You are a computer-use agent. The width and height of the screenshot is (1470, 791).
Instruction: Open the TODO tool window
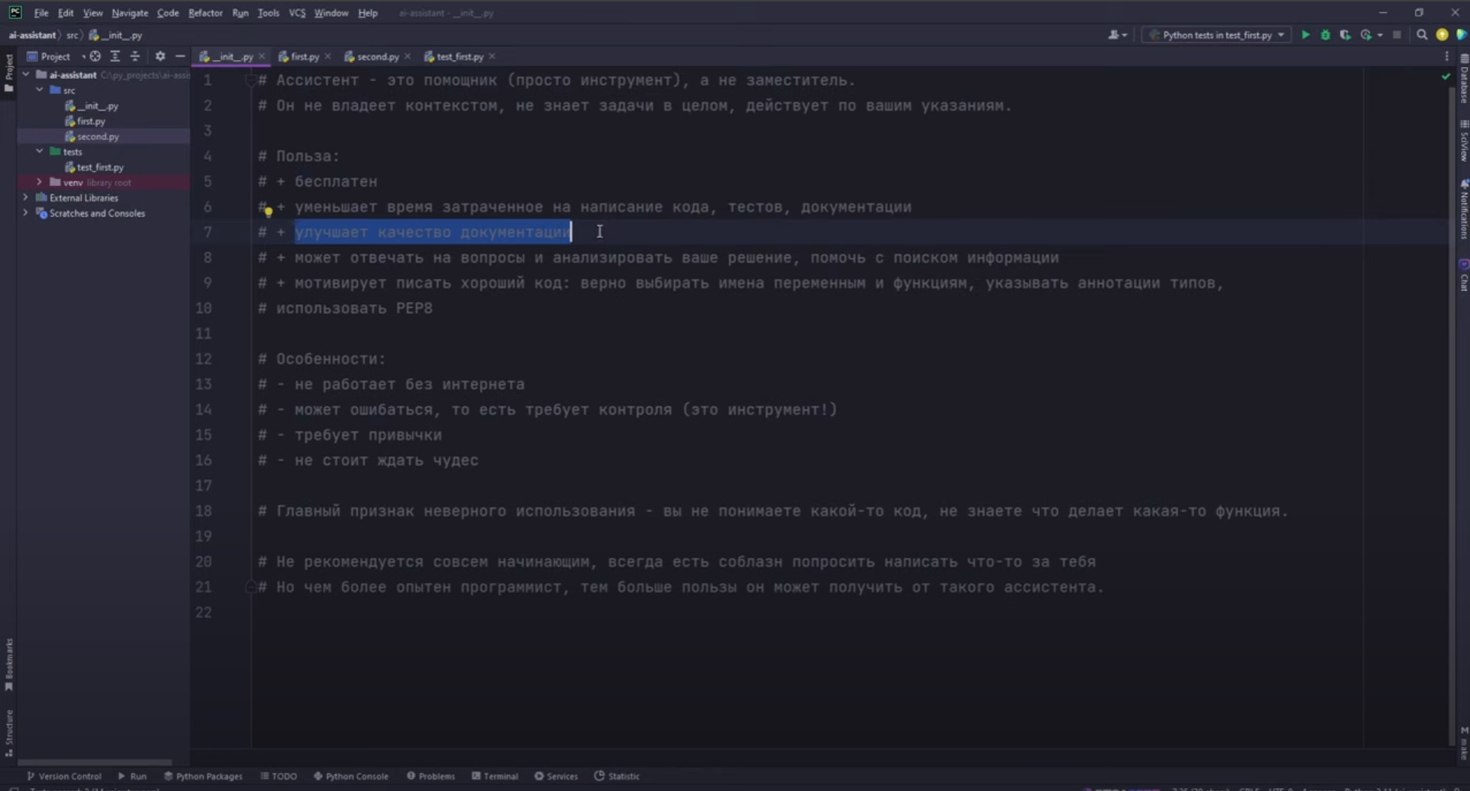tap(278, 776)
